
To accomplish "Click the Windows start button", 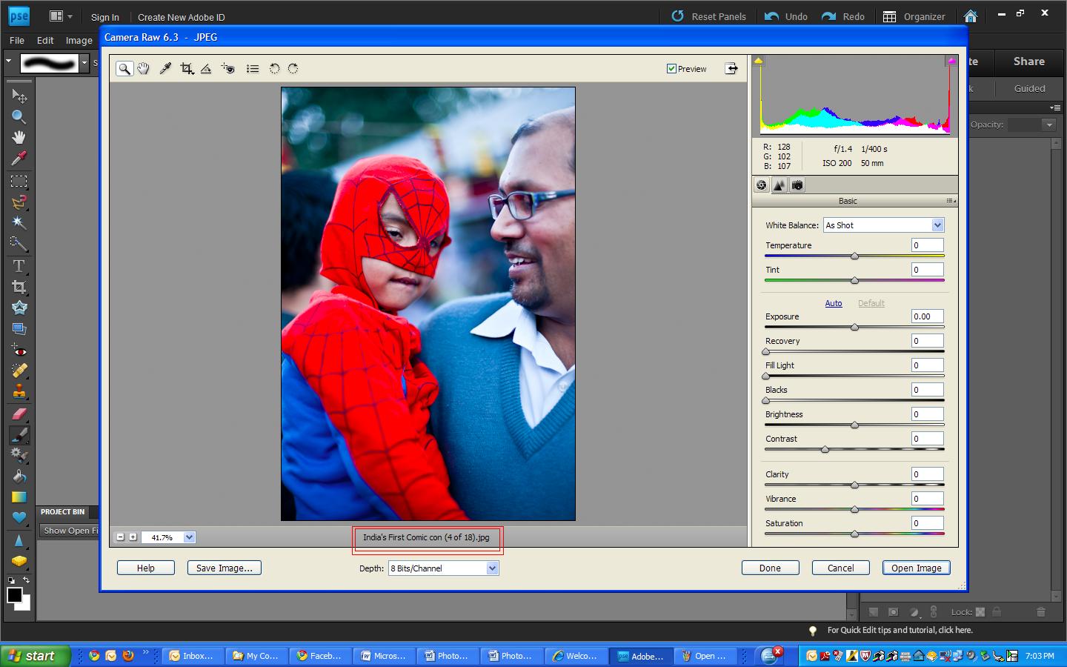I will (36, 656).
